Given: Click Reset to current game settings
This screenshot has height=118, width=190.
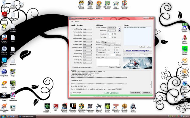Looking at the screenshot, I should [x=82, y=67].
